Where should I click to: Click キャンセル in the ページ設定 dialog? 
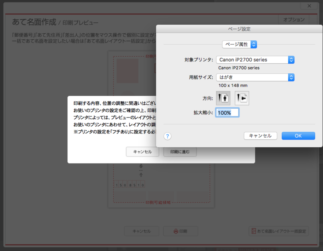pos(260,136)
